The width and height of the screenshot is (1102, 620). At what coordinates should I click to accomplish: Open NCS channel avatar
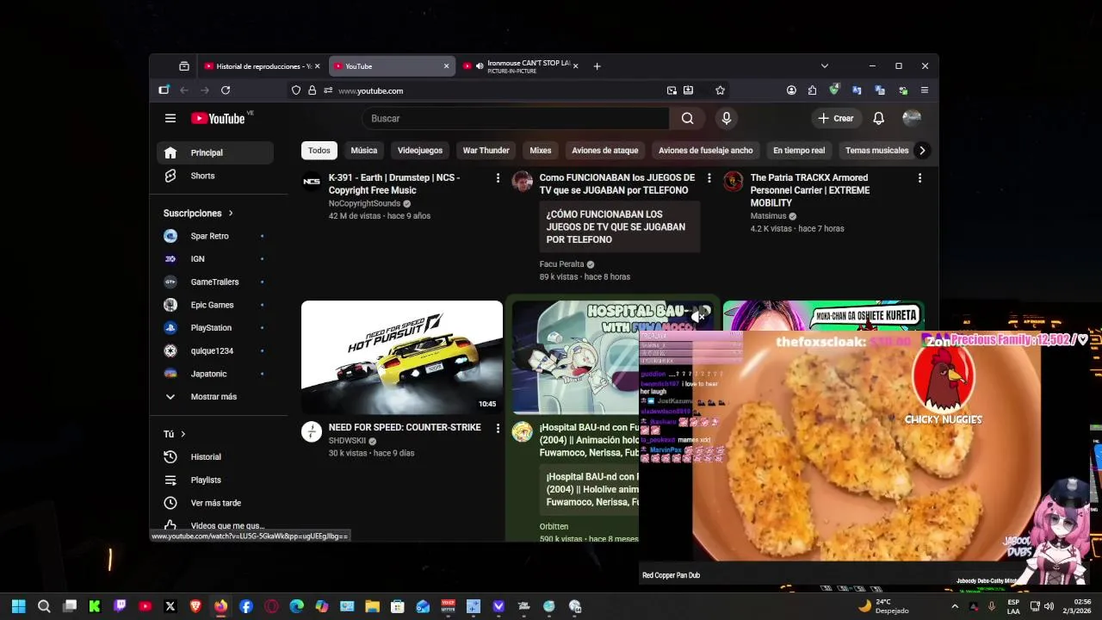[x=312, y=182]
